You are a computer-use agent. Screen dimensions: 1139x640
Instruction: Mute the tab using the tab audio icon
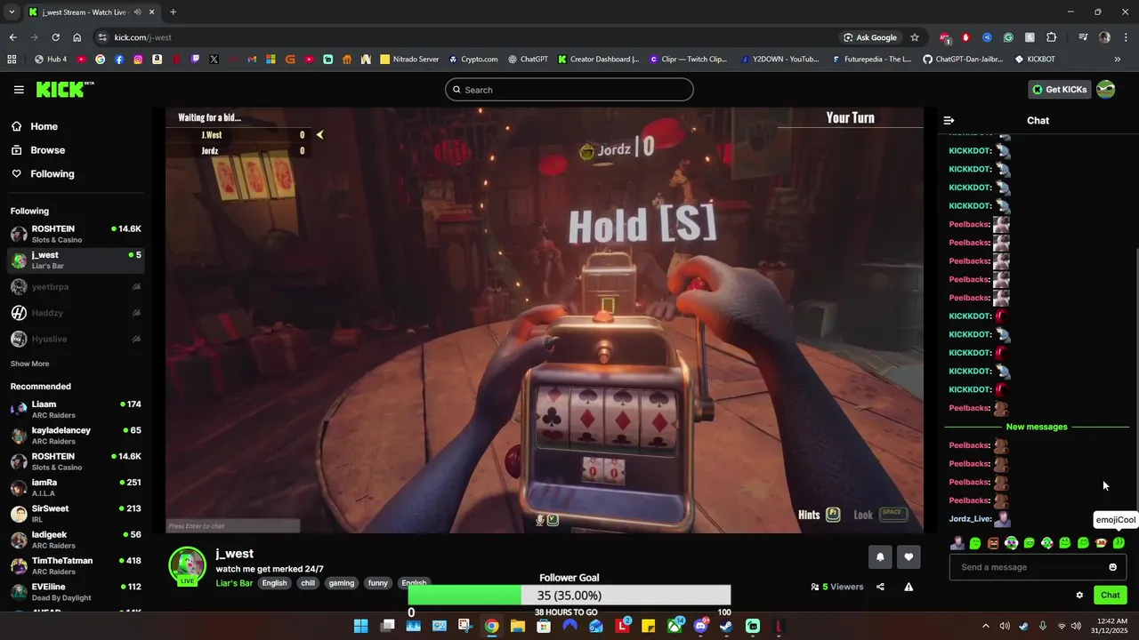(137, 12)
